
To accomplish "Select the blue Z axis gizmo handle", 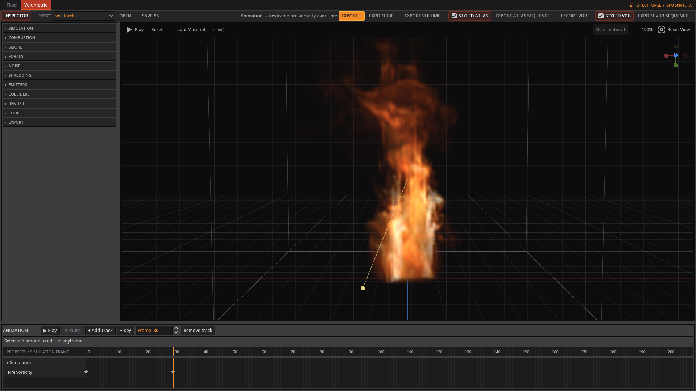I will pos(676,55).
